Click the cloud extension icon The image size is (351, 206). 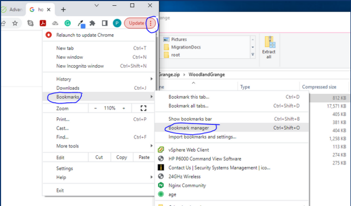pyautogui.click(x=55, y=23)
